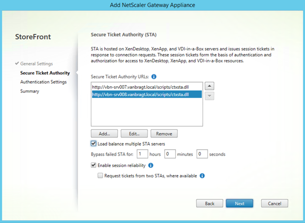The image size is (305, 223).
Task: Click info icon next to Request tickets option
Action: (x=202, y=176)
